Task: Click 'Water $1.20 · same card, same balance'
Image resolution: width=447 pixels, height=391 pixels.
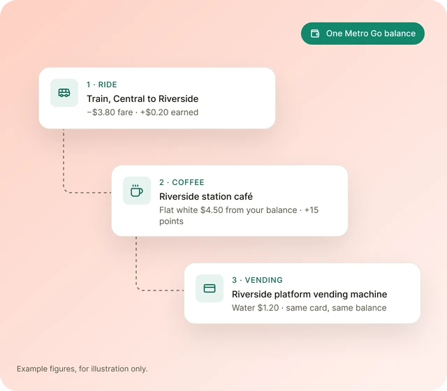Action: pos(309,308)
